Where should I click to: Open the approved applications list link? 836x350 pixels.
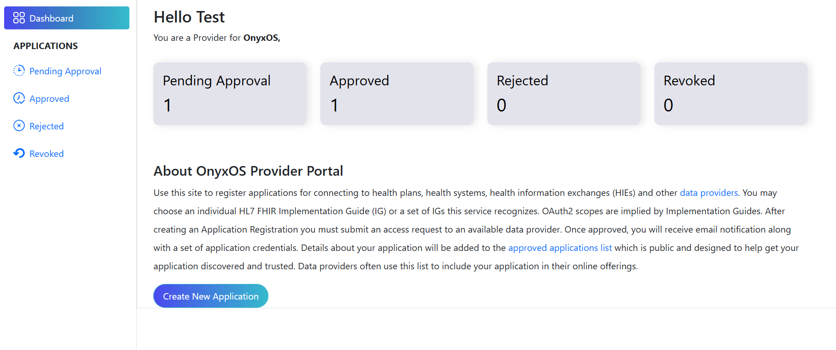point(560,248)
